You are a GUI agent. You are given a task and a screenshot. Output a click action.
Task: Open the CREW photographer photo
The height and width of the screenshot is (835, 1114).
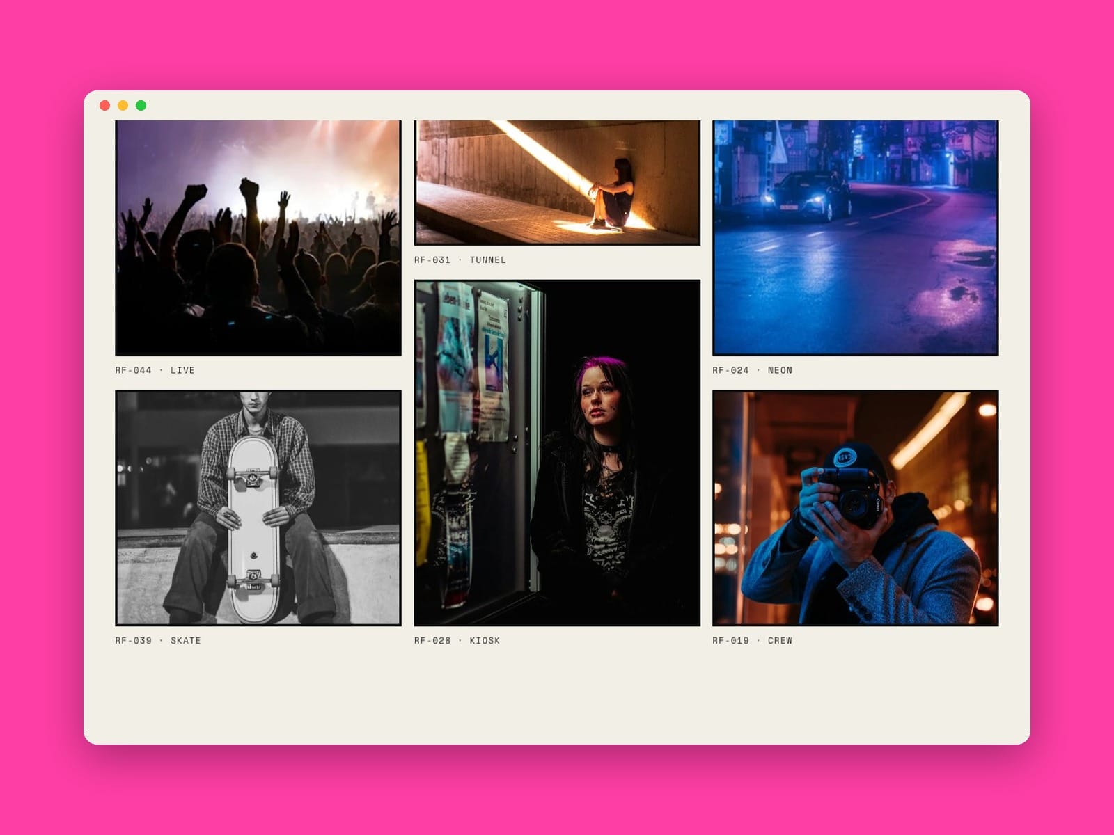[856, 508]
